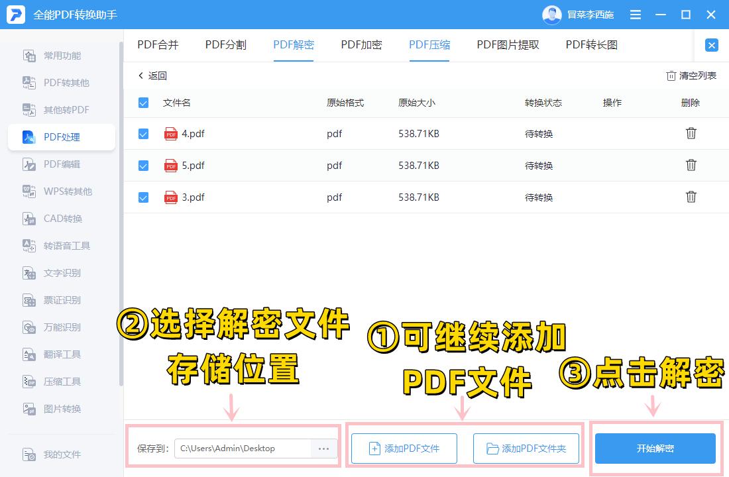Click the 原始格式 column header
Viewport: 729px width, 477px height.
(345, 103)
